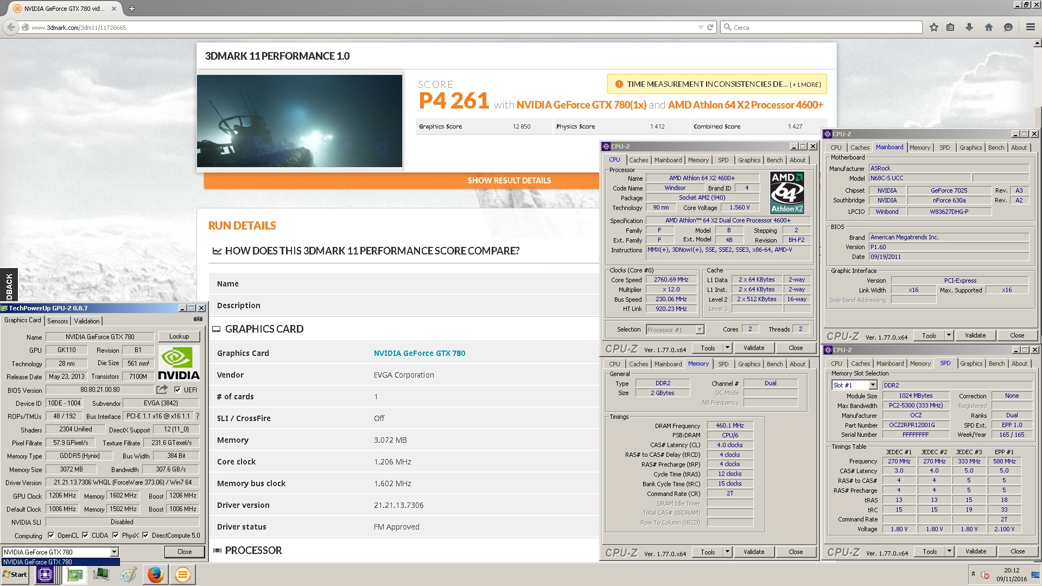Click the DRAM Frequency 460.1 MHz value
The height and width of the screenshot is (586, 1042).
(x=730, y=425)
